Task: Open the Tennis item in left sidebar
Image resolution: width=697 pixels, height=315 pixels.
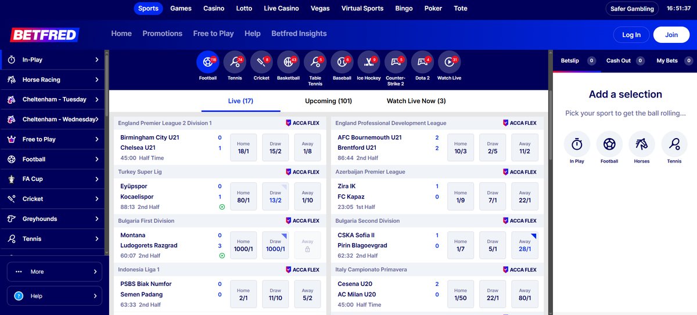Action: coord(53,238)
